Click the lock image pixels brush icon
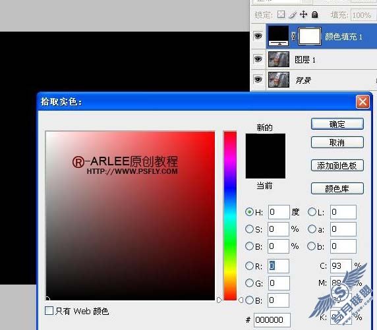This screenshot has height=330, width=377. (293, 15)
